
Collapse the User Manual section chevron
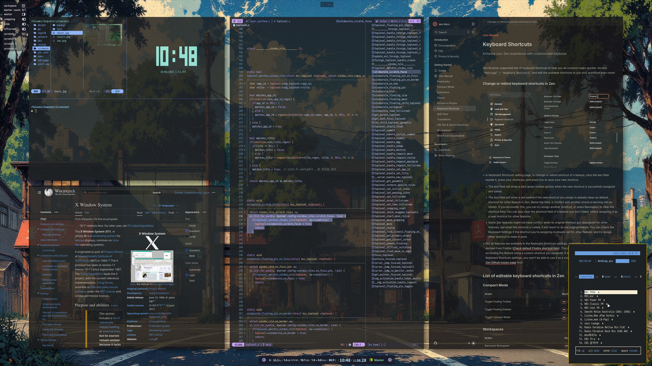(473, 76)
